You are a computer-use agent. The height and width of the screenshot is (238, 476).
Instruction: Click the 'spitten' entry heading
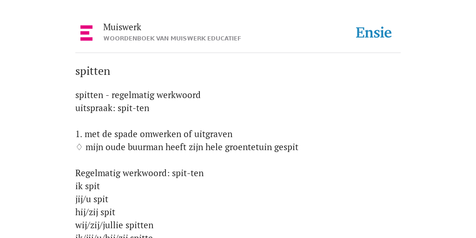(x=93, y=71)
